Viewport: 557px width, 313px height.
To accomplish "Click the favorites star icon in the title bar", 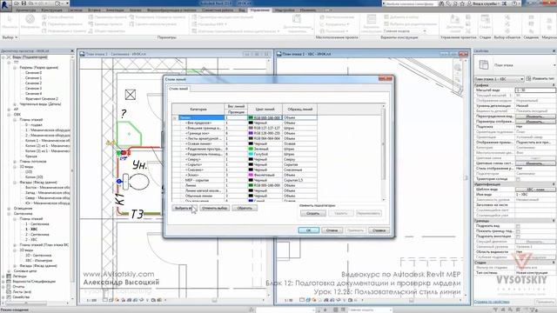I will (463, 3).
